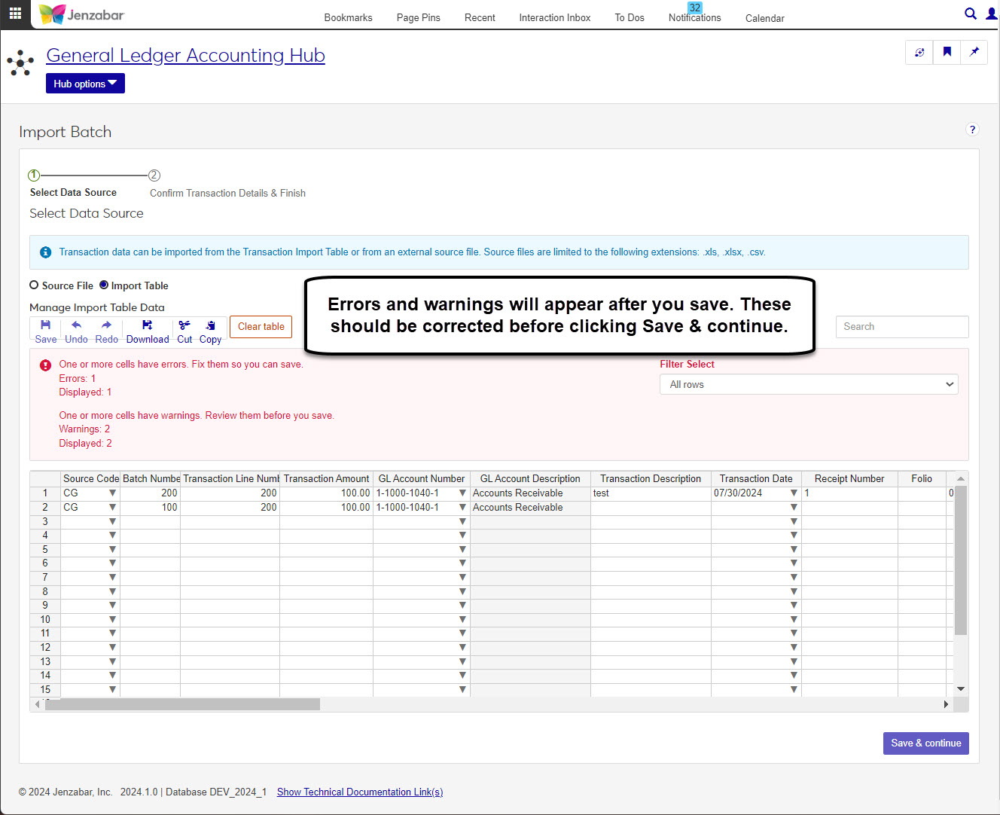Select the Import Table radio option

click(x=104, y=285)
